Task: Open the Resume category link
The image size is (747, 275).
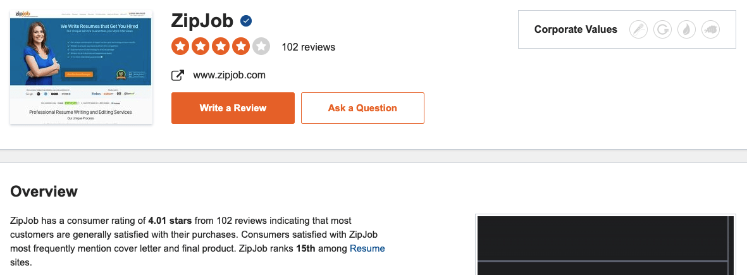Action: click(x=367, y=248)
